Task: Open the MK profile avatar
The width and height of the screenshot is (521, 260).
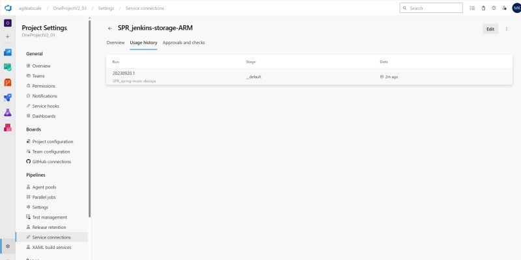Action: click(516, 8)
